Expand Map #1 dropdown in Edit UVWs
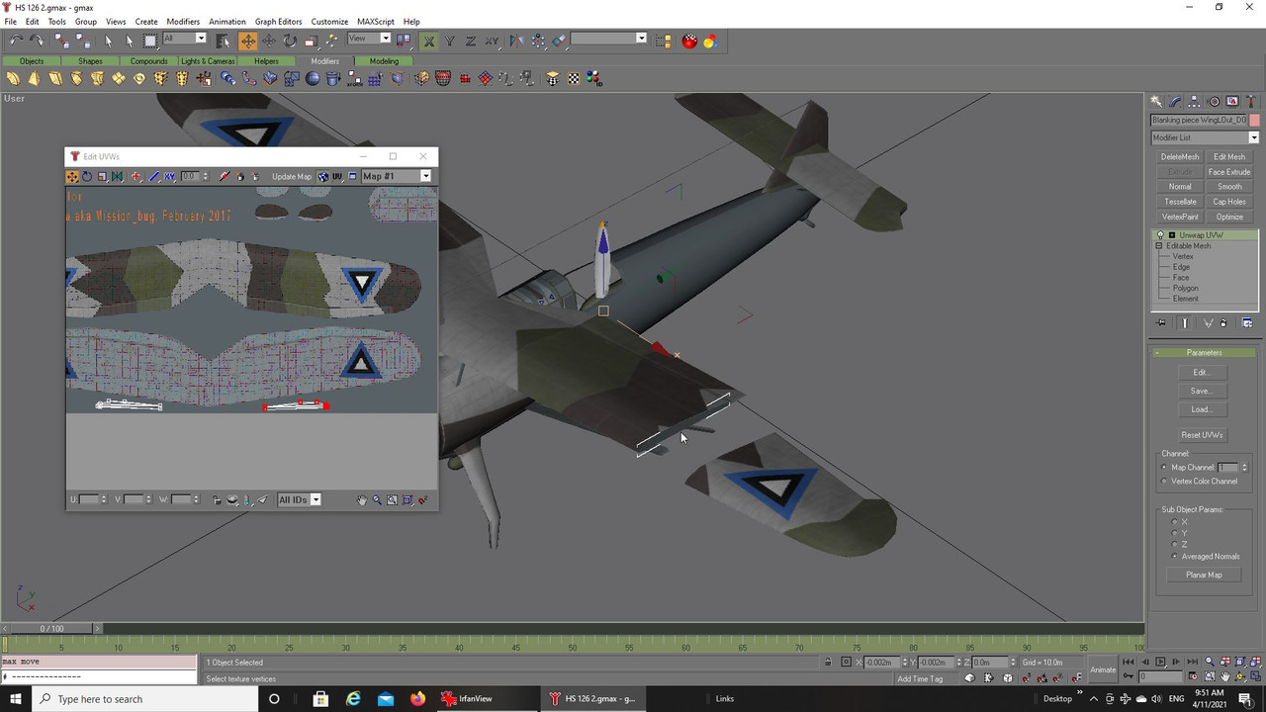The image size is (1266, 712). click(396, 176)
